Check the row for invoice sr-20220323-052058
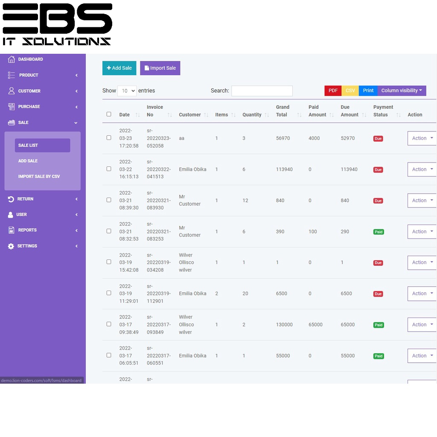Viewport: 437px width, 437px height. coord(109,138)
